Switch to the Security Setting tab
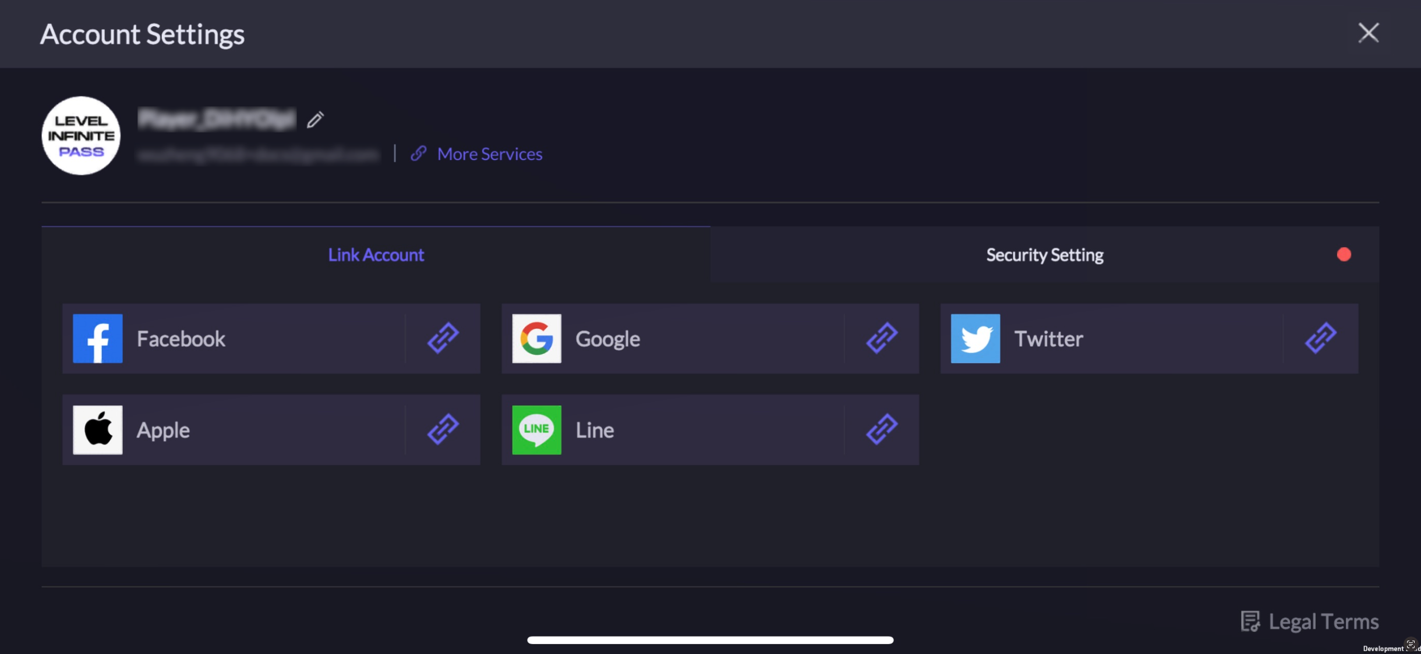 coord(1044,255)
